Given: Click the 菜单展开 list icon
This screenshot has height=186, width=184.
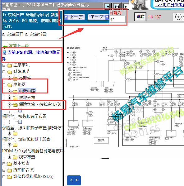Looking at the screenshot, I should (4, 34).
